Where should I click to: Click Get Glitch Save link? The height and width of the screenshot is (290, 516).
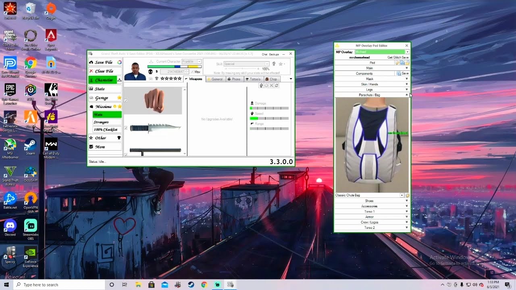(x=398, y=58)
